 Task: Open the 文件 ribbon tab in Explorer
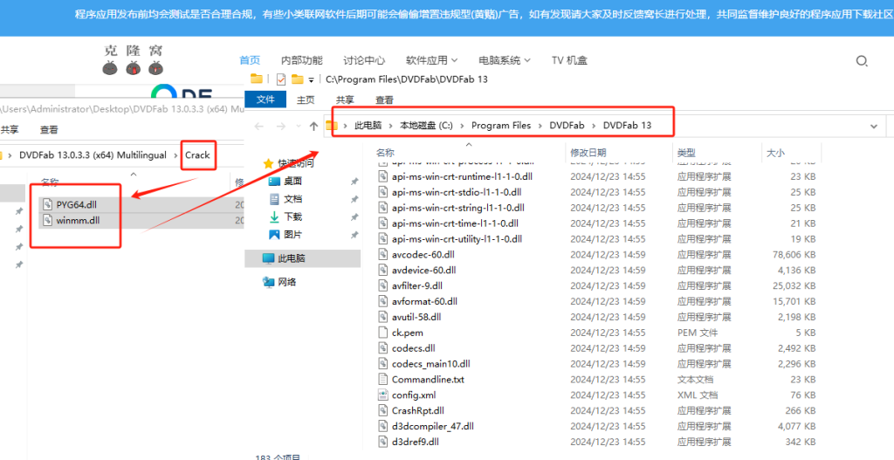tap(265, 100)
